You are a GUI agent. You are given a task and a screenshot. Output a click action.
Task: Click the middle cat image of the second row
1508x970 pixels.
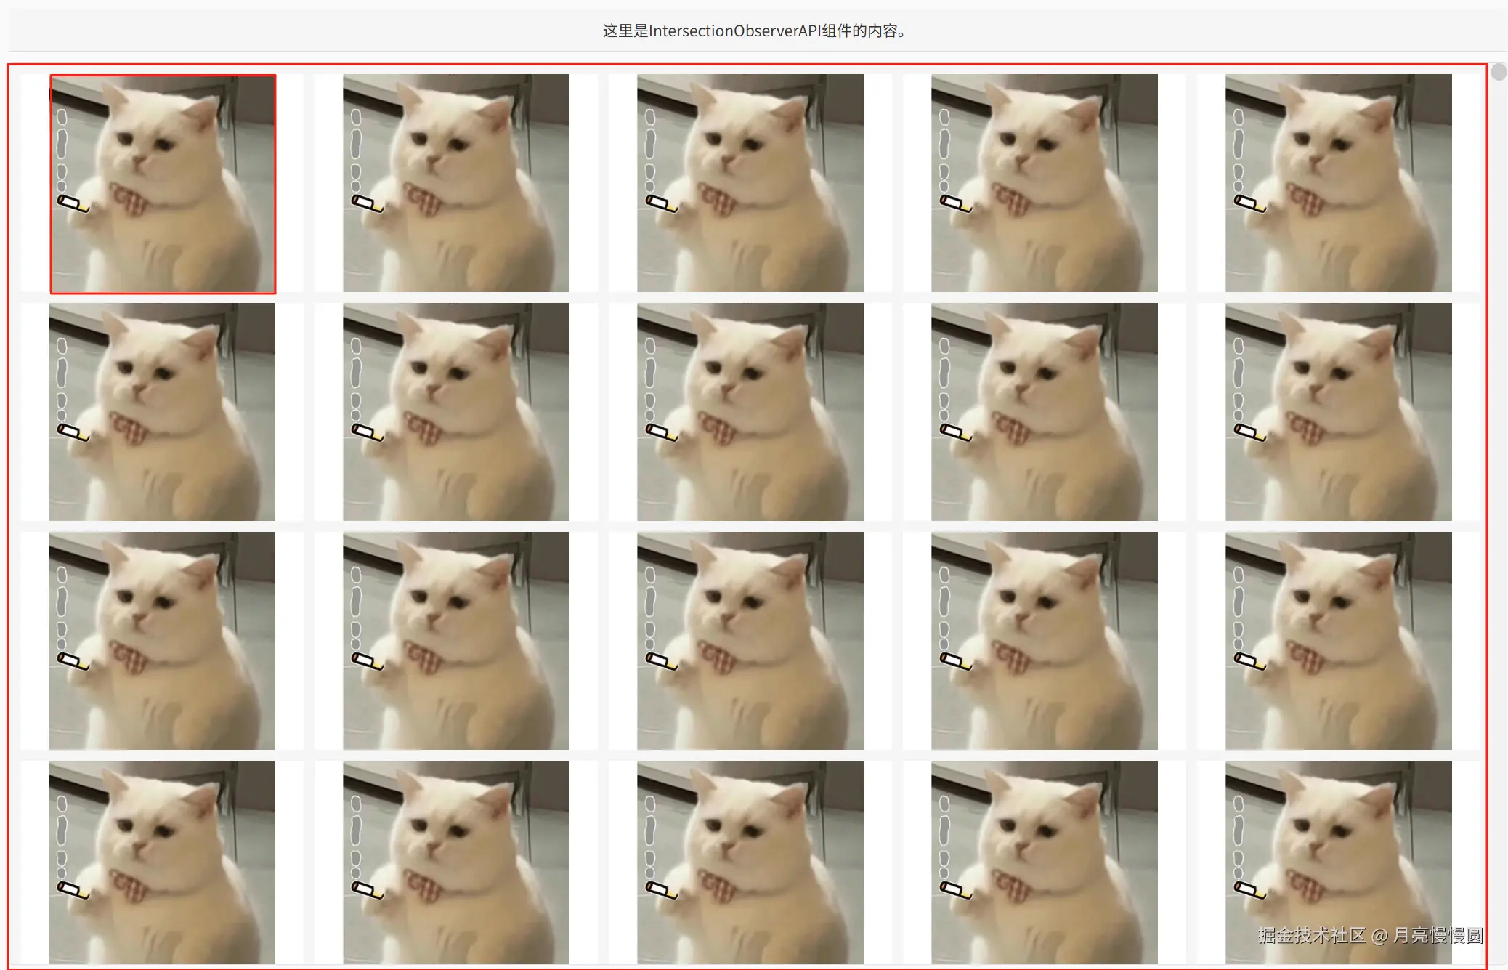click(748, 411)
